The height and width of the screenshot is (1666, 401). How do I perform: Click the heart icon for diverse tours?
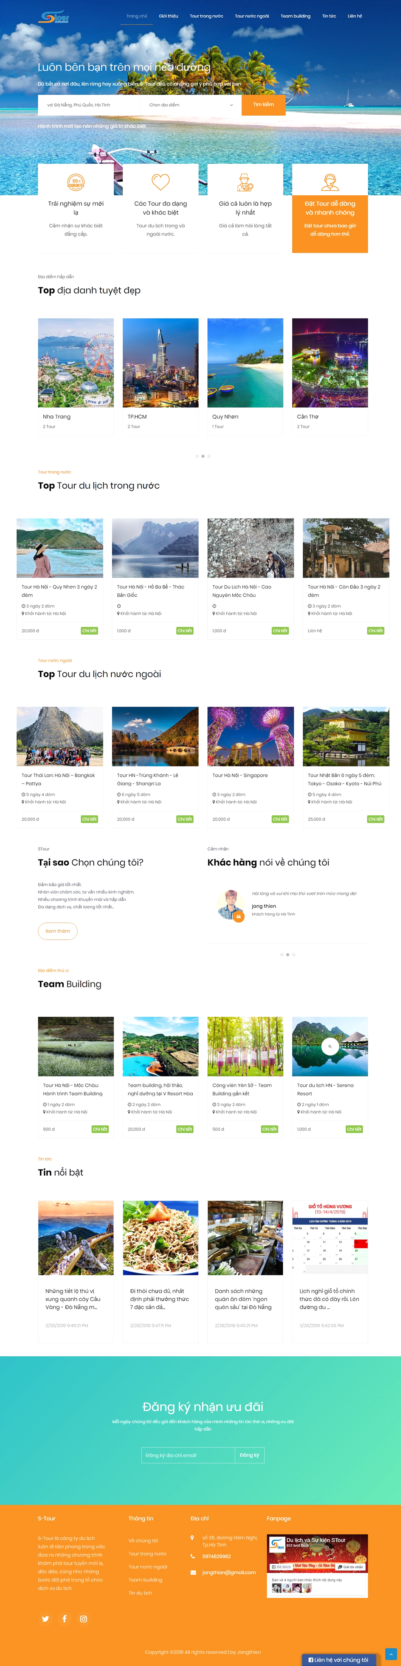point(160,182)
